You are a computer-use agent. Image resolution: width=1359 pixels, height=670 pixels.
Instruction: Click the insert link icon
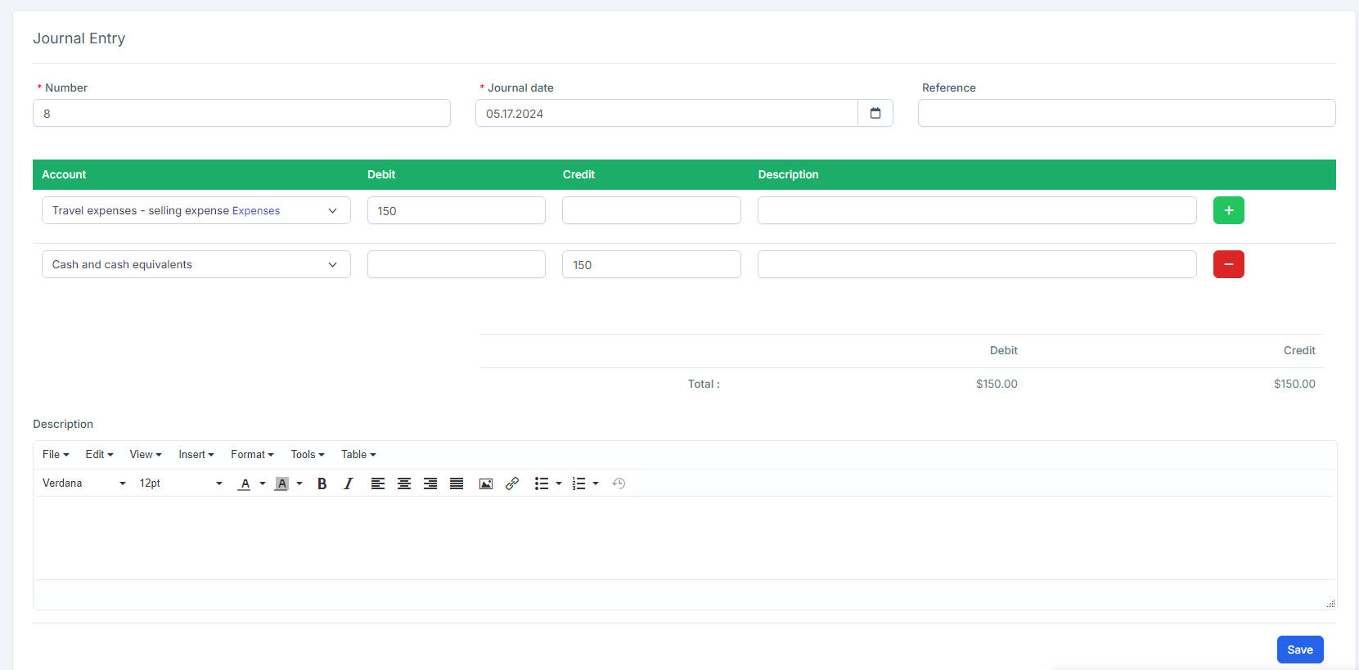[512, 483]
